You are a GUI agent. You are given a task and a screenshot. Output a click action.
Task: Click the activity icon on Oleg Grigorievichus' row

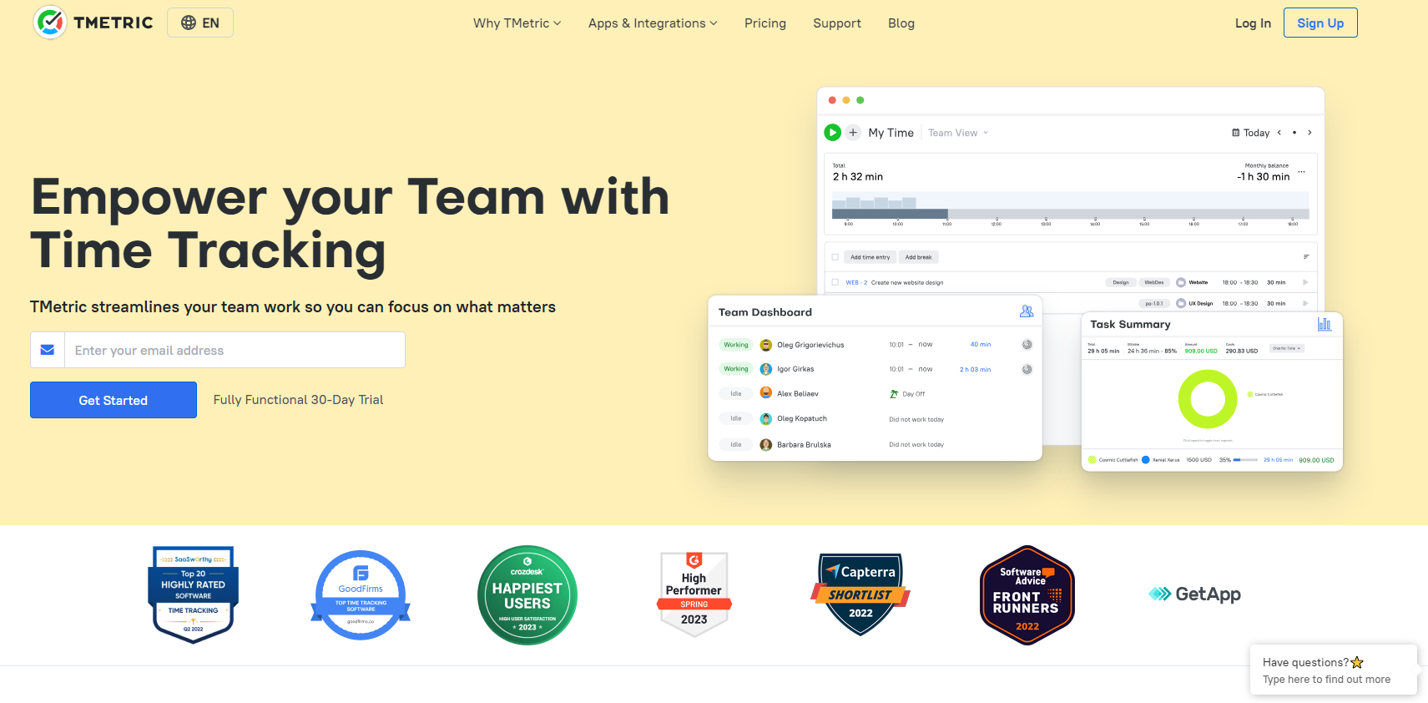pyautogui.click(x=1027, y=345)
